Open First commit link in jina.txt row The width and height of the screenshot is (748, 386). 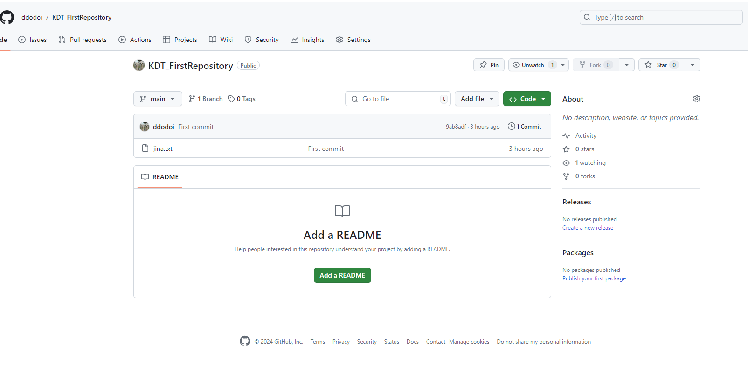tap(326, 149)
